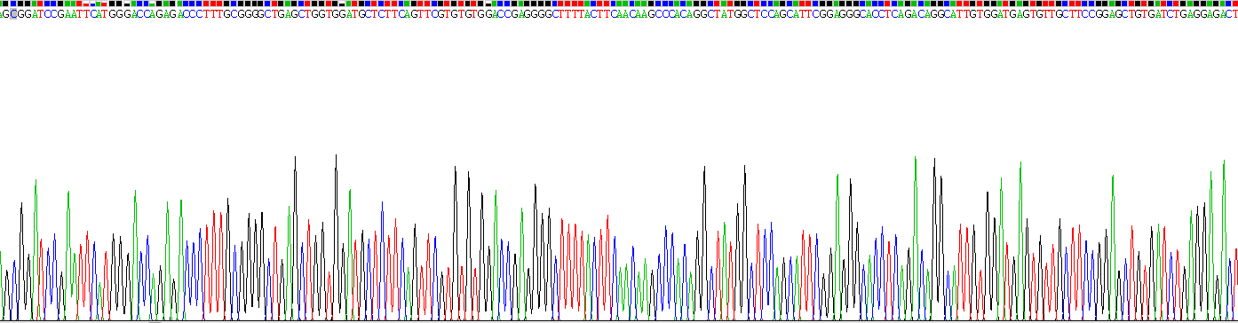Select the gray-highlighted C base at sequence start
Viewport: 1238px width, 323px height.
point(13,15)
